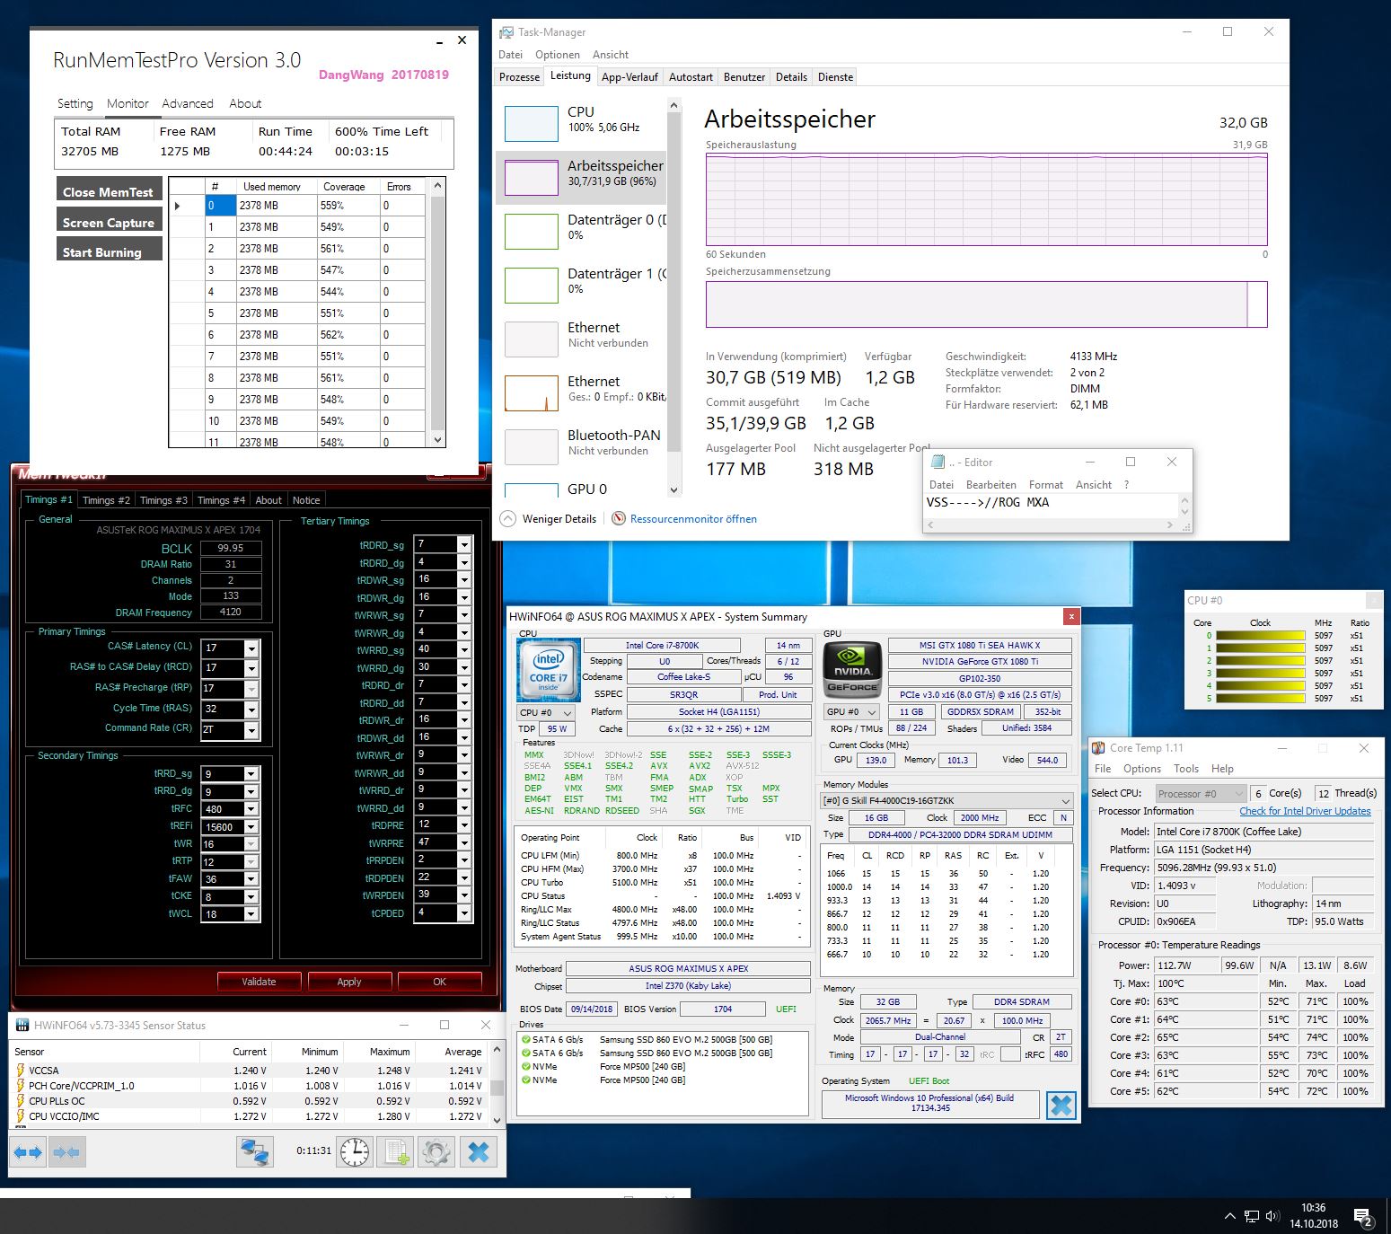Viewport: 1391px width, 1234px height.
Task: Start logging with the sheet-plus icon
Action: click(x=396, y=1151)
